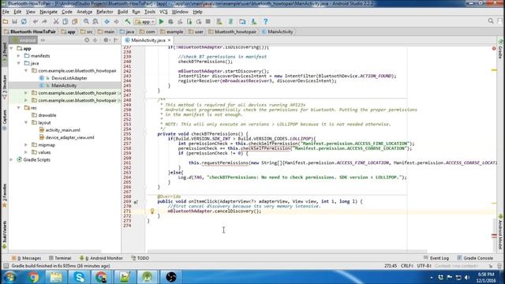Click the Make Project hammer icon
The width and height of the screenshot is (505, 284).
(128, 21)
